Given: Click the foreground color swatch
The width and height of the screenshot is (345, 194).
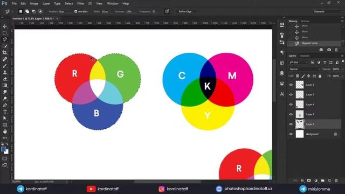Looking at the screenshot, I should [x=3, y=149].
